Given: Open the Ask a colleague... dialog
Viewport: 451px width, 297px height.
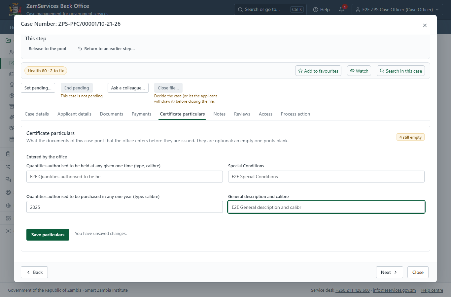Looking at the screenshot, I should pyautogui.click(x=128, y=88).
